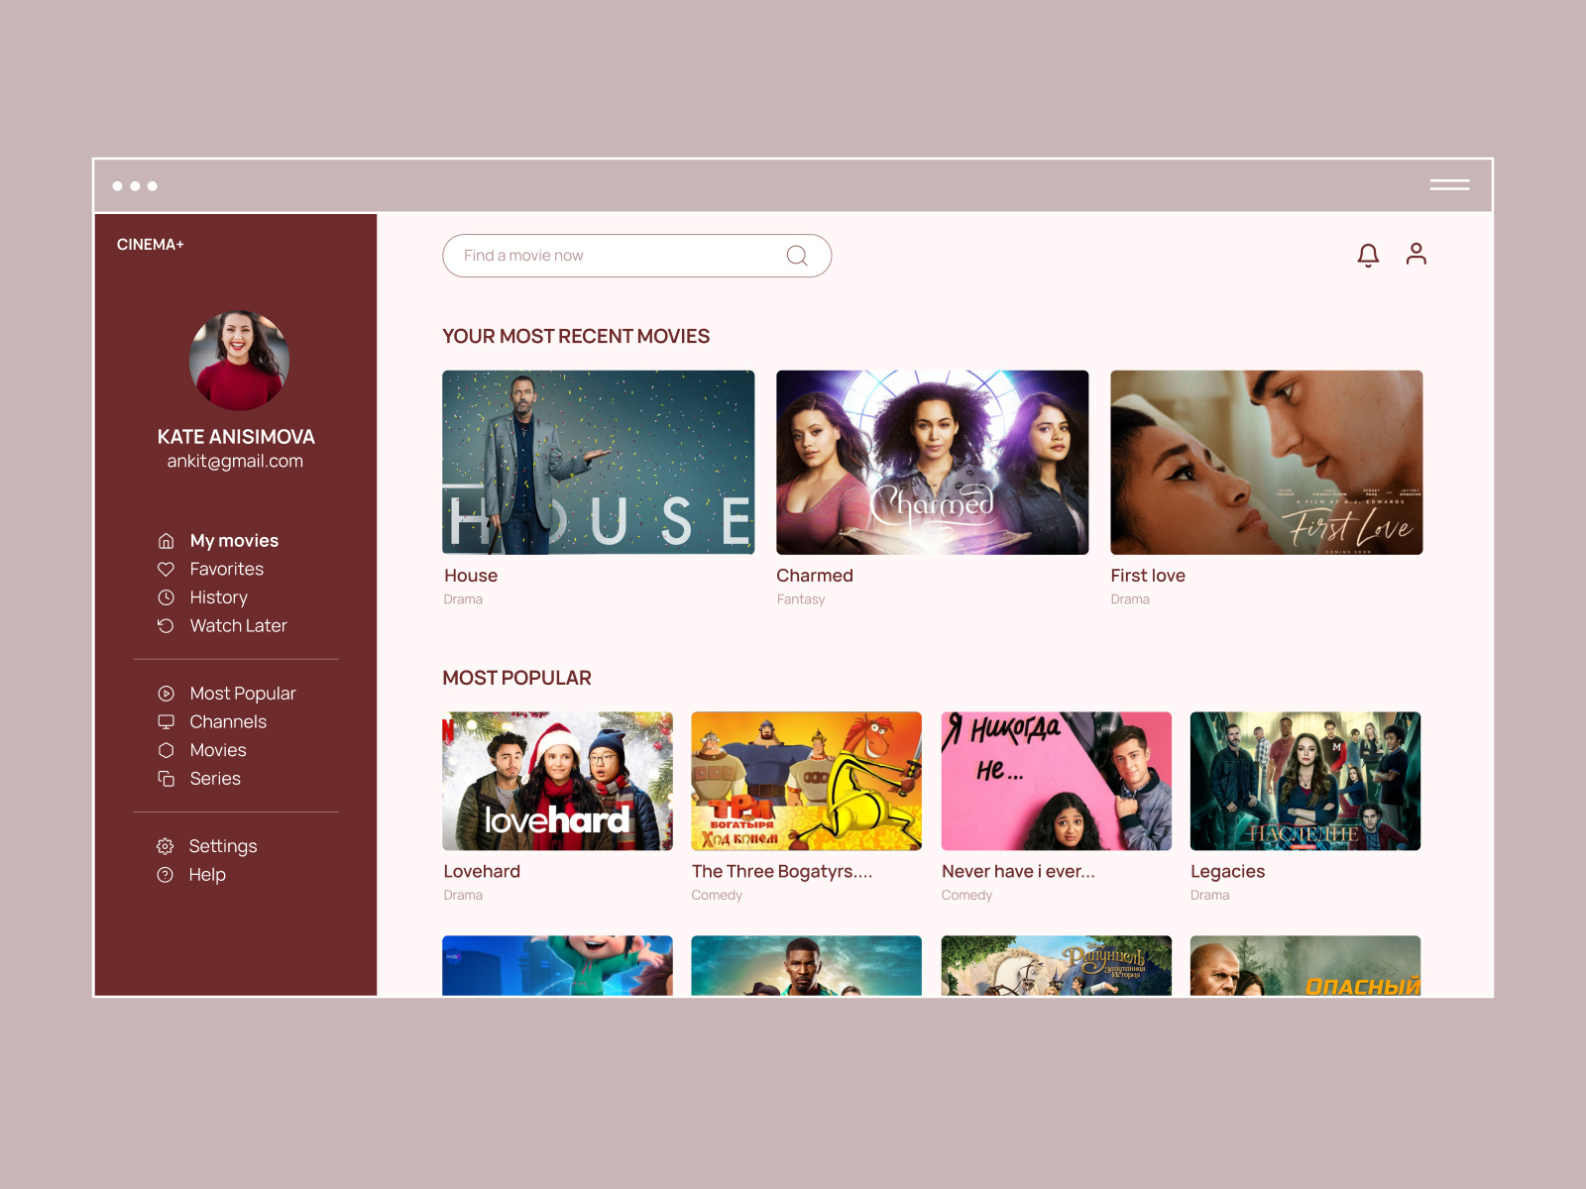Click the Fantasy genre under Charmed
Viewport: 1586px width, 1189px height.
(x=801, y=599)
